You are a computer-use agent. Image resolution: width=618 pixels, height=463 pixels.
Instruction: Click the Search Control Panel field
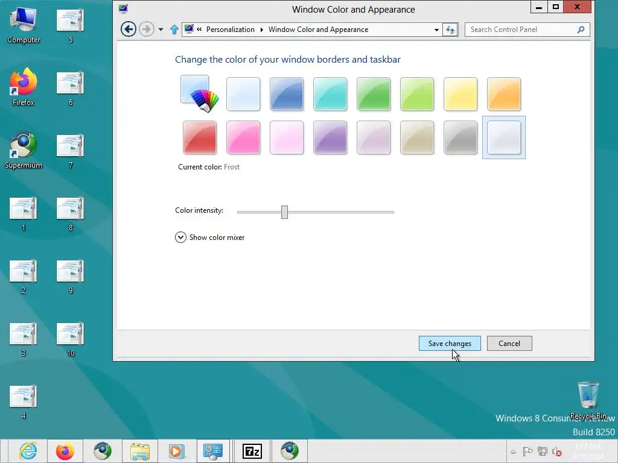tap(527, 30)
